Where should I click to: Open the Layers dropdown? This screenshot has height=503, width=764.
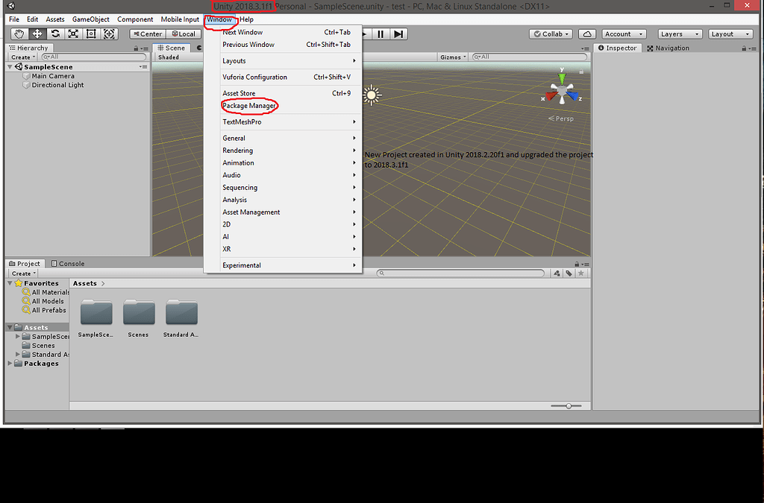click(x=679, y=34)
